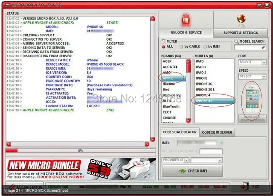This screenshot has width=273, height=196.
Task: Select CECT in the brands list
Action: coord(167,112)
